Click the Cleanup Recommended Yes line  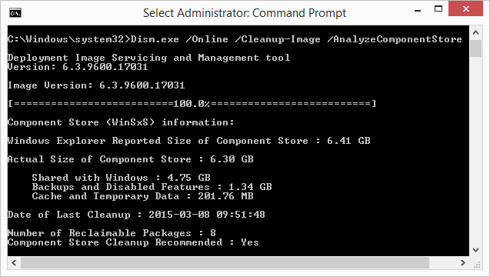(133, 242)
